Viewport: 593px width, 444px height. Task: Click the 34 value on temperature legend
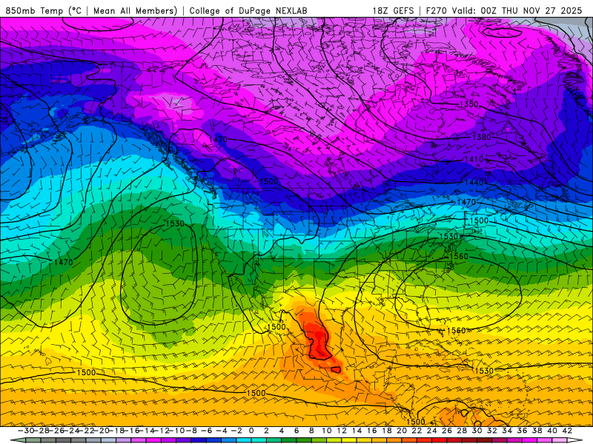pos(507,431)
